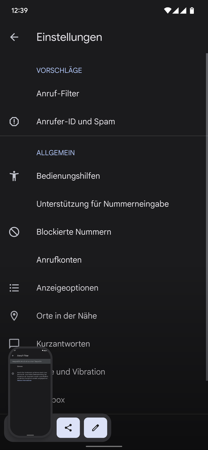This screenshot has width=208, height=450.
Task: Open Blockierte Nummern list
Action: pyautogui.click(x=104, y=232)
